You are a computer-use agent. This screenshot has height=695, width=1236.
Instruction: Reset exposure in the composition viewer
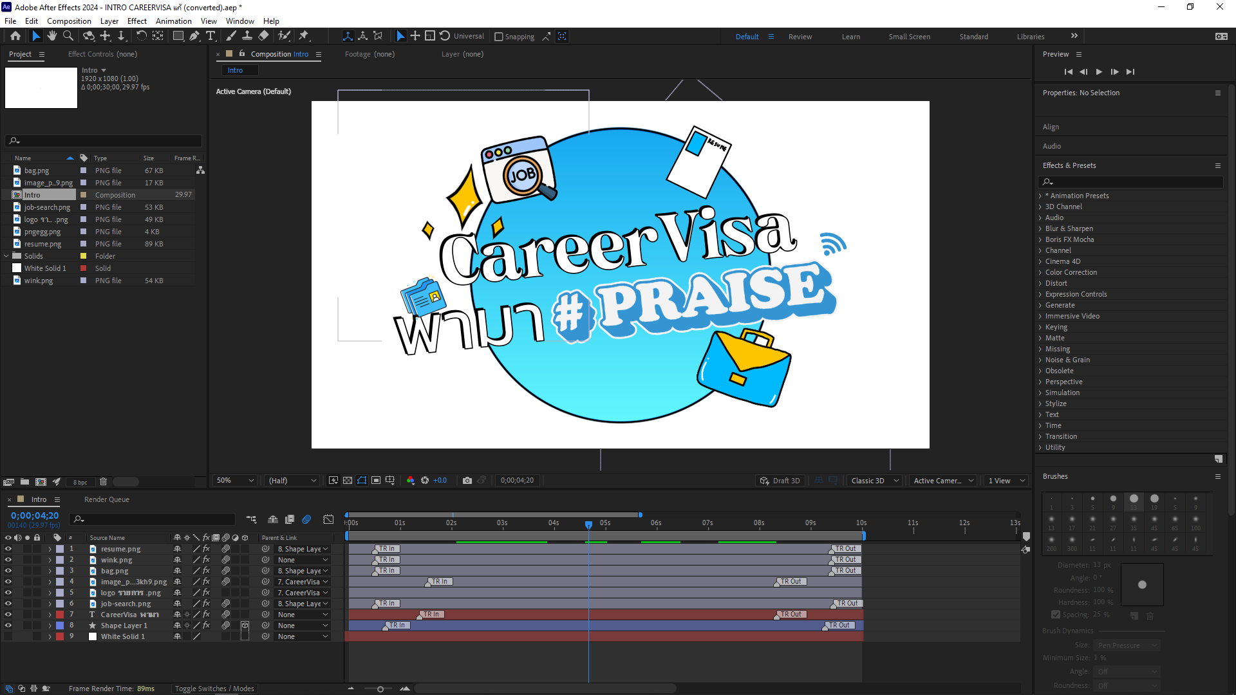point(425,481)
